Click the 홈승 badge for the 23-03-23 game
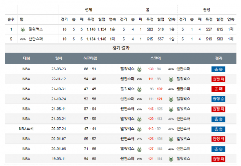The width and height of the screenshot is (241, 166). (x=218, y=69)
